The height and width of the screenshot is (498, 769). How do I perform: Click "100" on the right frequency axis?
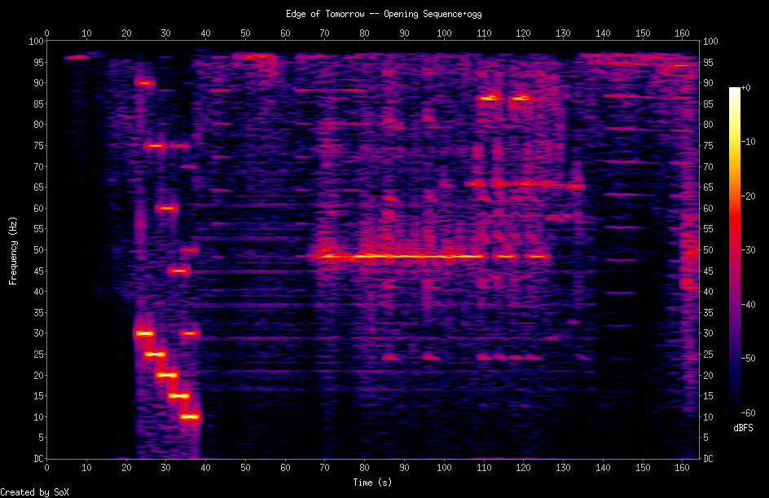710,42
